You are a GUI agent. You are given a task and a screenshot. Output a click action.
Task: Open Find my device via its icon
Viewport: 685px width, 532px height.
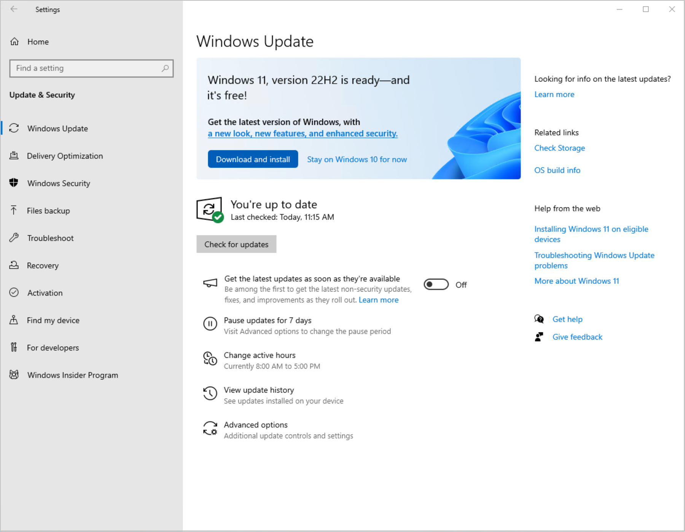(x=14, y=320)
